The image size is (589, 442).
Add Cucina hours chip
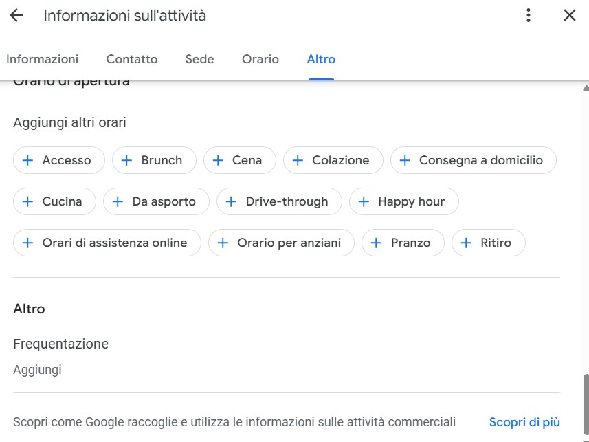pos(54,201)
